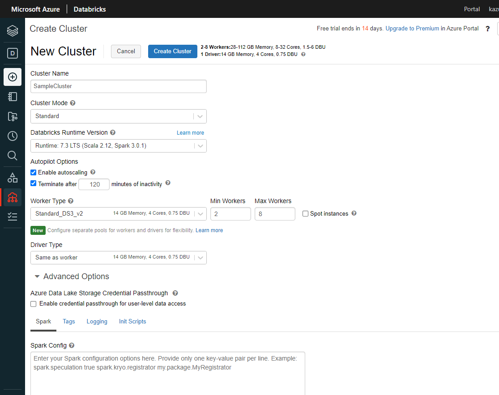Uncheck the Terminate after checkbox
499x395 pixels.
click(34, 183)
